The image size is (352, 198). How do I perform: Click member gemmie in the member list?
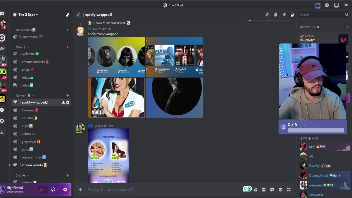click(x=324, y=185)
